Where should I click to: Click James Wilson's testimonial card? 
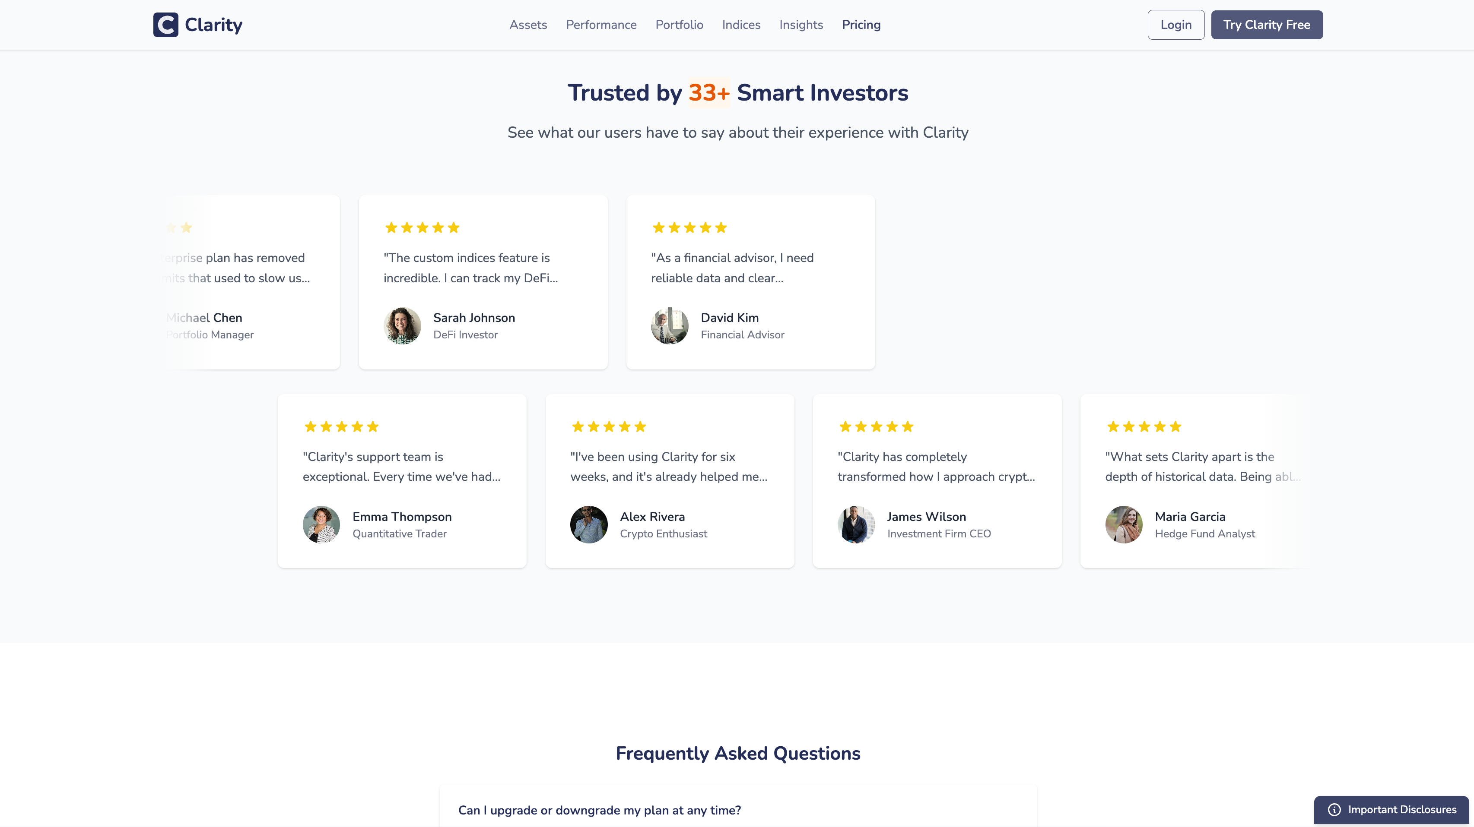point(937,481)
